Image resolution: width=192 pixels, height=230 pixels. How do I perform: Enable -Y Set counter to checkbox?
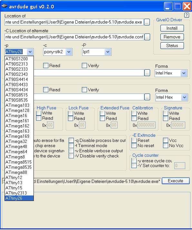pyautogui.click(x=134, y=165)
